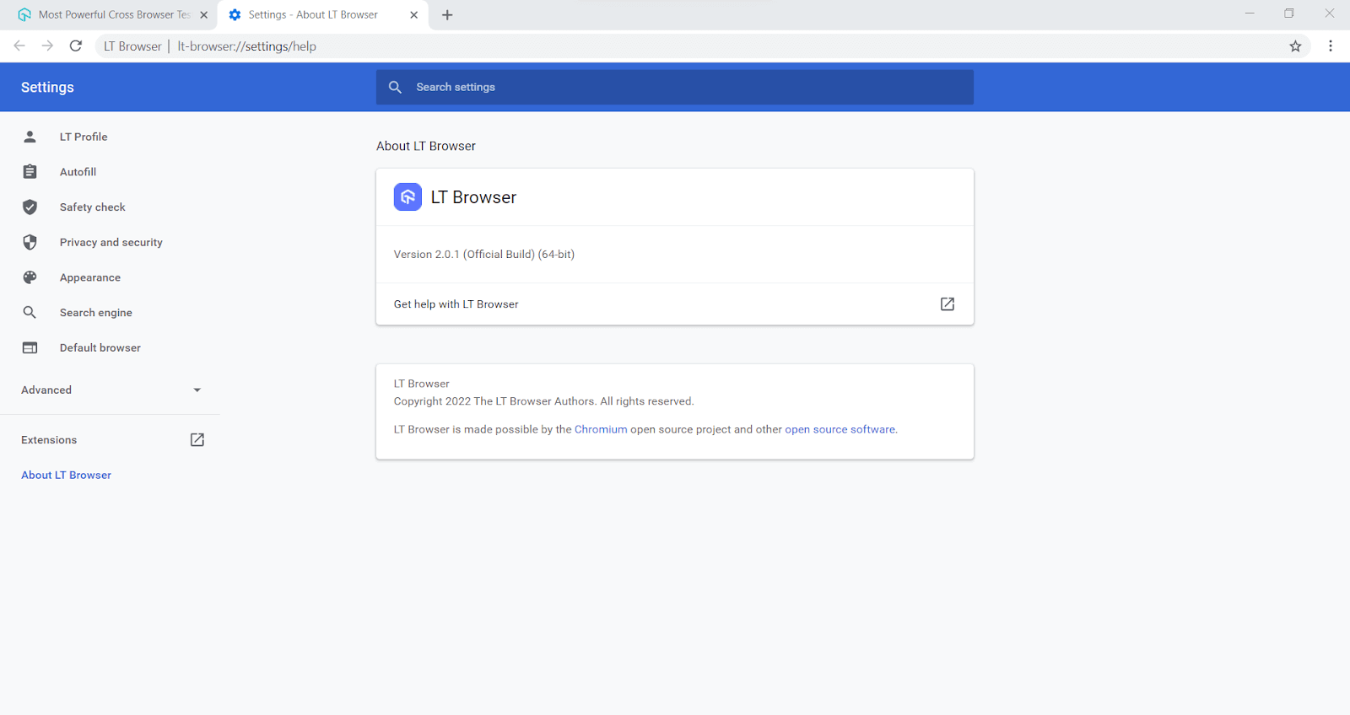Image resolution: width=1350 pixels, height=715 pixels.
Task: Select About LT Browser in the sidebar
Action: click(66, 476)
